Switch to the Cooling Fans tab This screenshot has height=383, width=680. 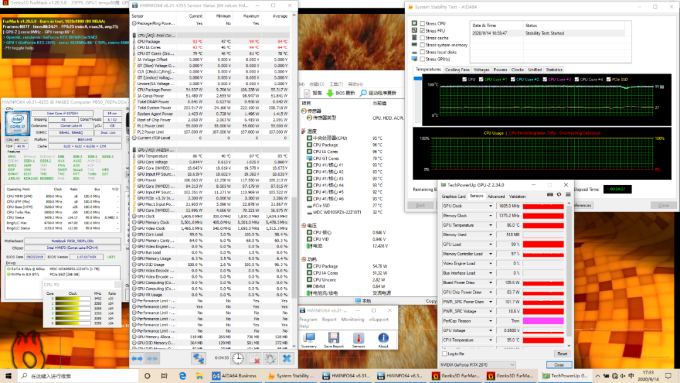pyautogui.click(x=457, y=70)
